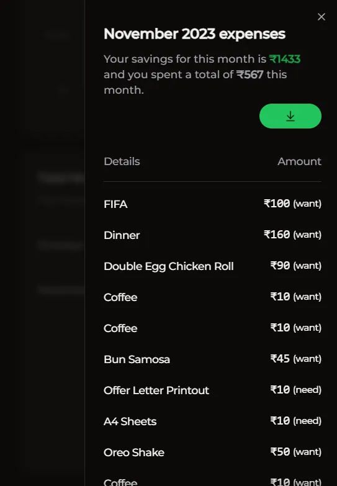Click the ₹100 (want) amount for FIFA
Image resolution: width=337 pixels, height=486 pixels.
(x=292, y=204)
